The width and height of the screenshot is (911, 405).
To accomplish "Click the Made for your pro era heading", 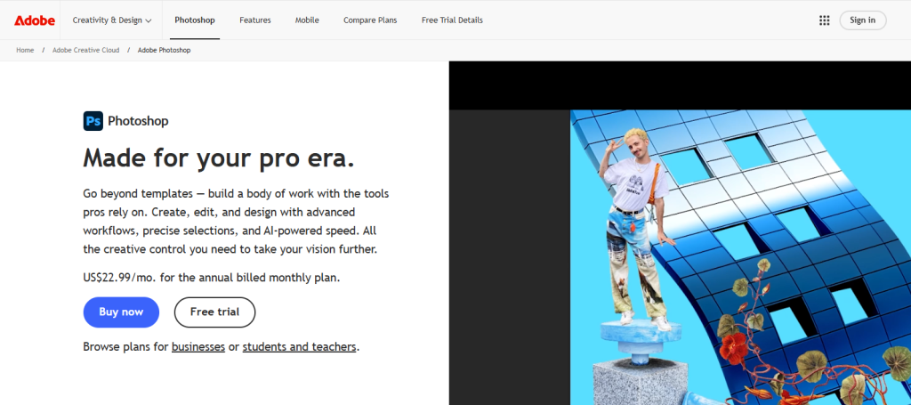I will point(219,157).
